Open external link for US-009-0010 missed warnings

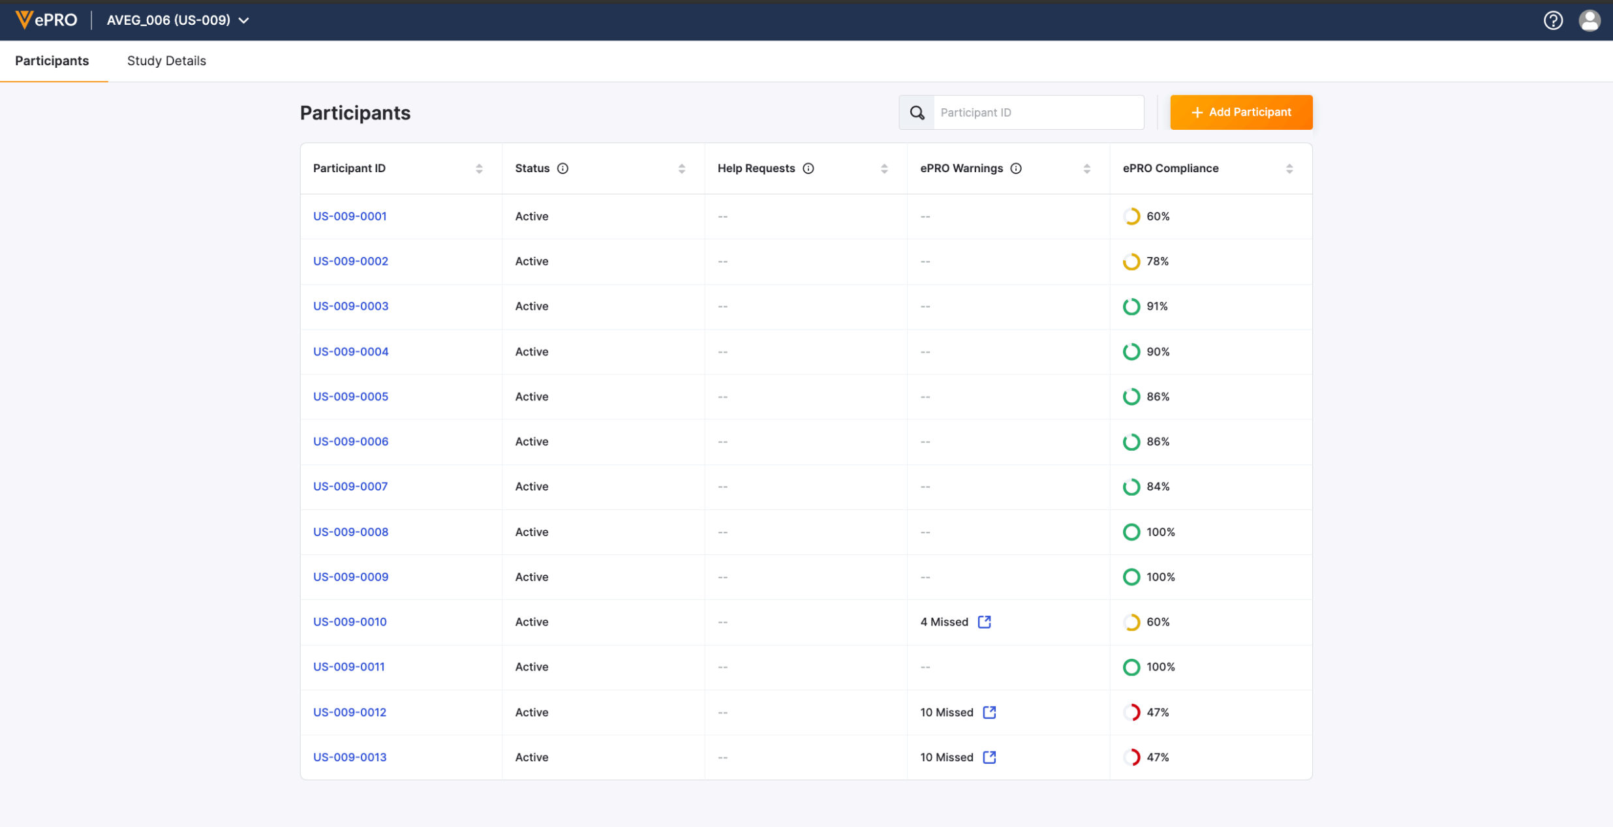[984, 622]
